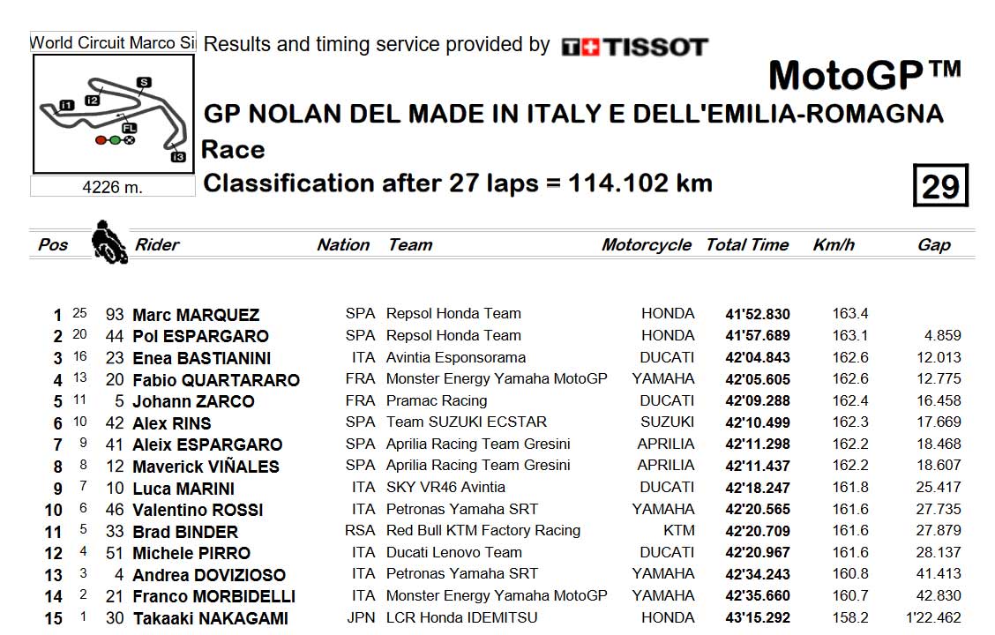This screenshot has height=635, width=995.
Task: Click the i2 sector marker on map
Action: click(92, 101)
